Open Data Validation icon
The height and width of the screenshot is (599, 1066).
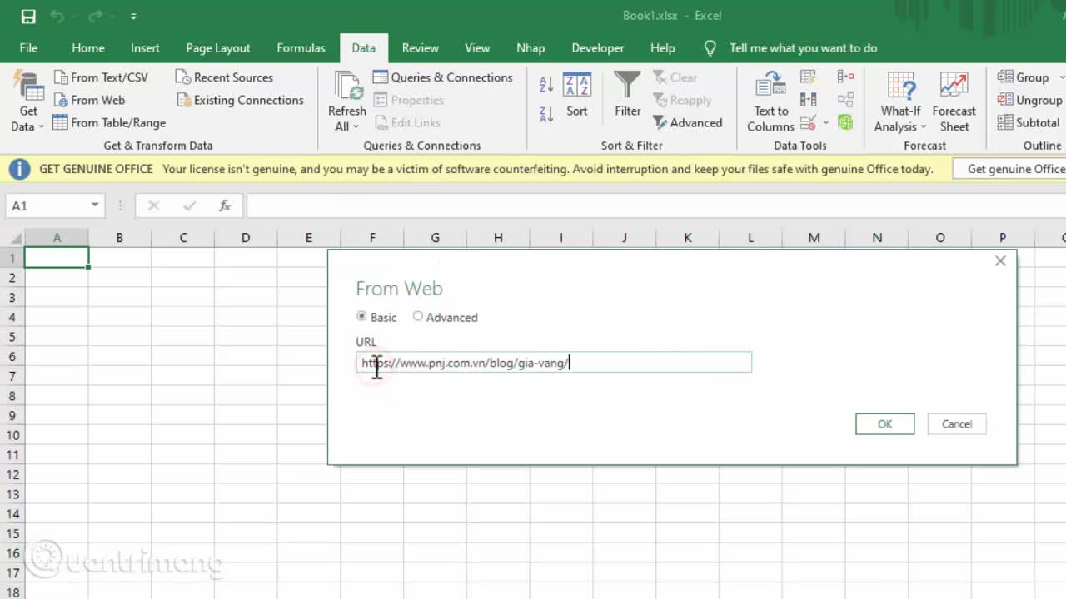808,122
